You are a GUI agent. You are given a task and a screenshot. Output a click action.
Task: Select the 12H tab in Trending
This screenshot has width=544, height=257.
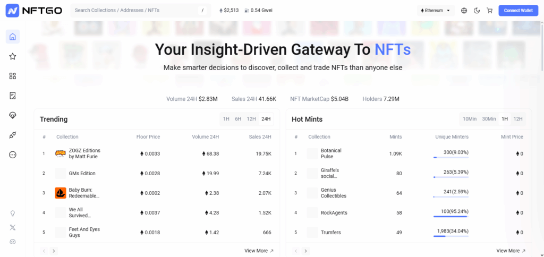(251, 119)
